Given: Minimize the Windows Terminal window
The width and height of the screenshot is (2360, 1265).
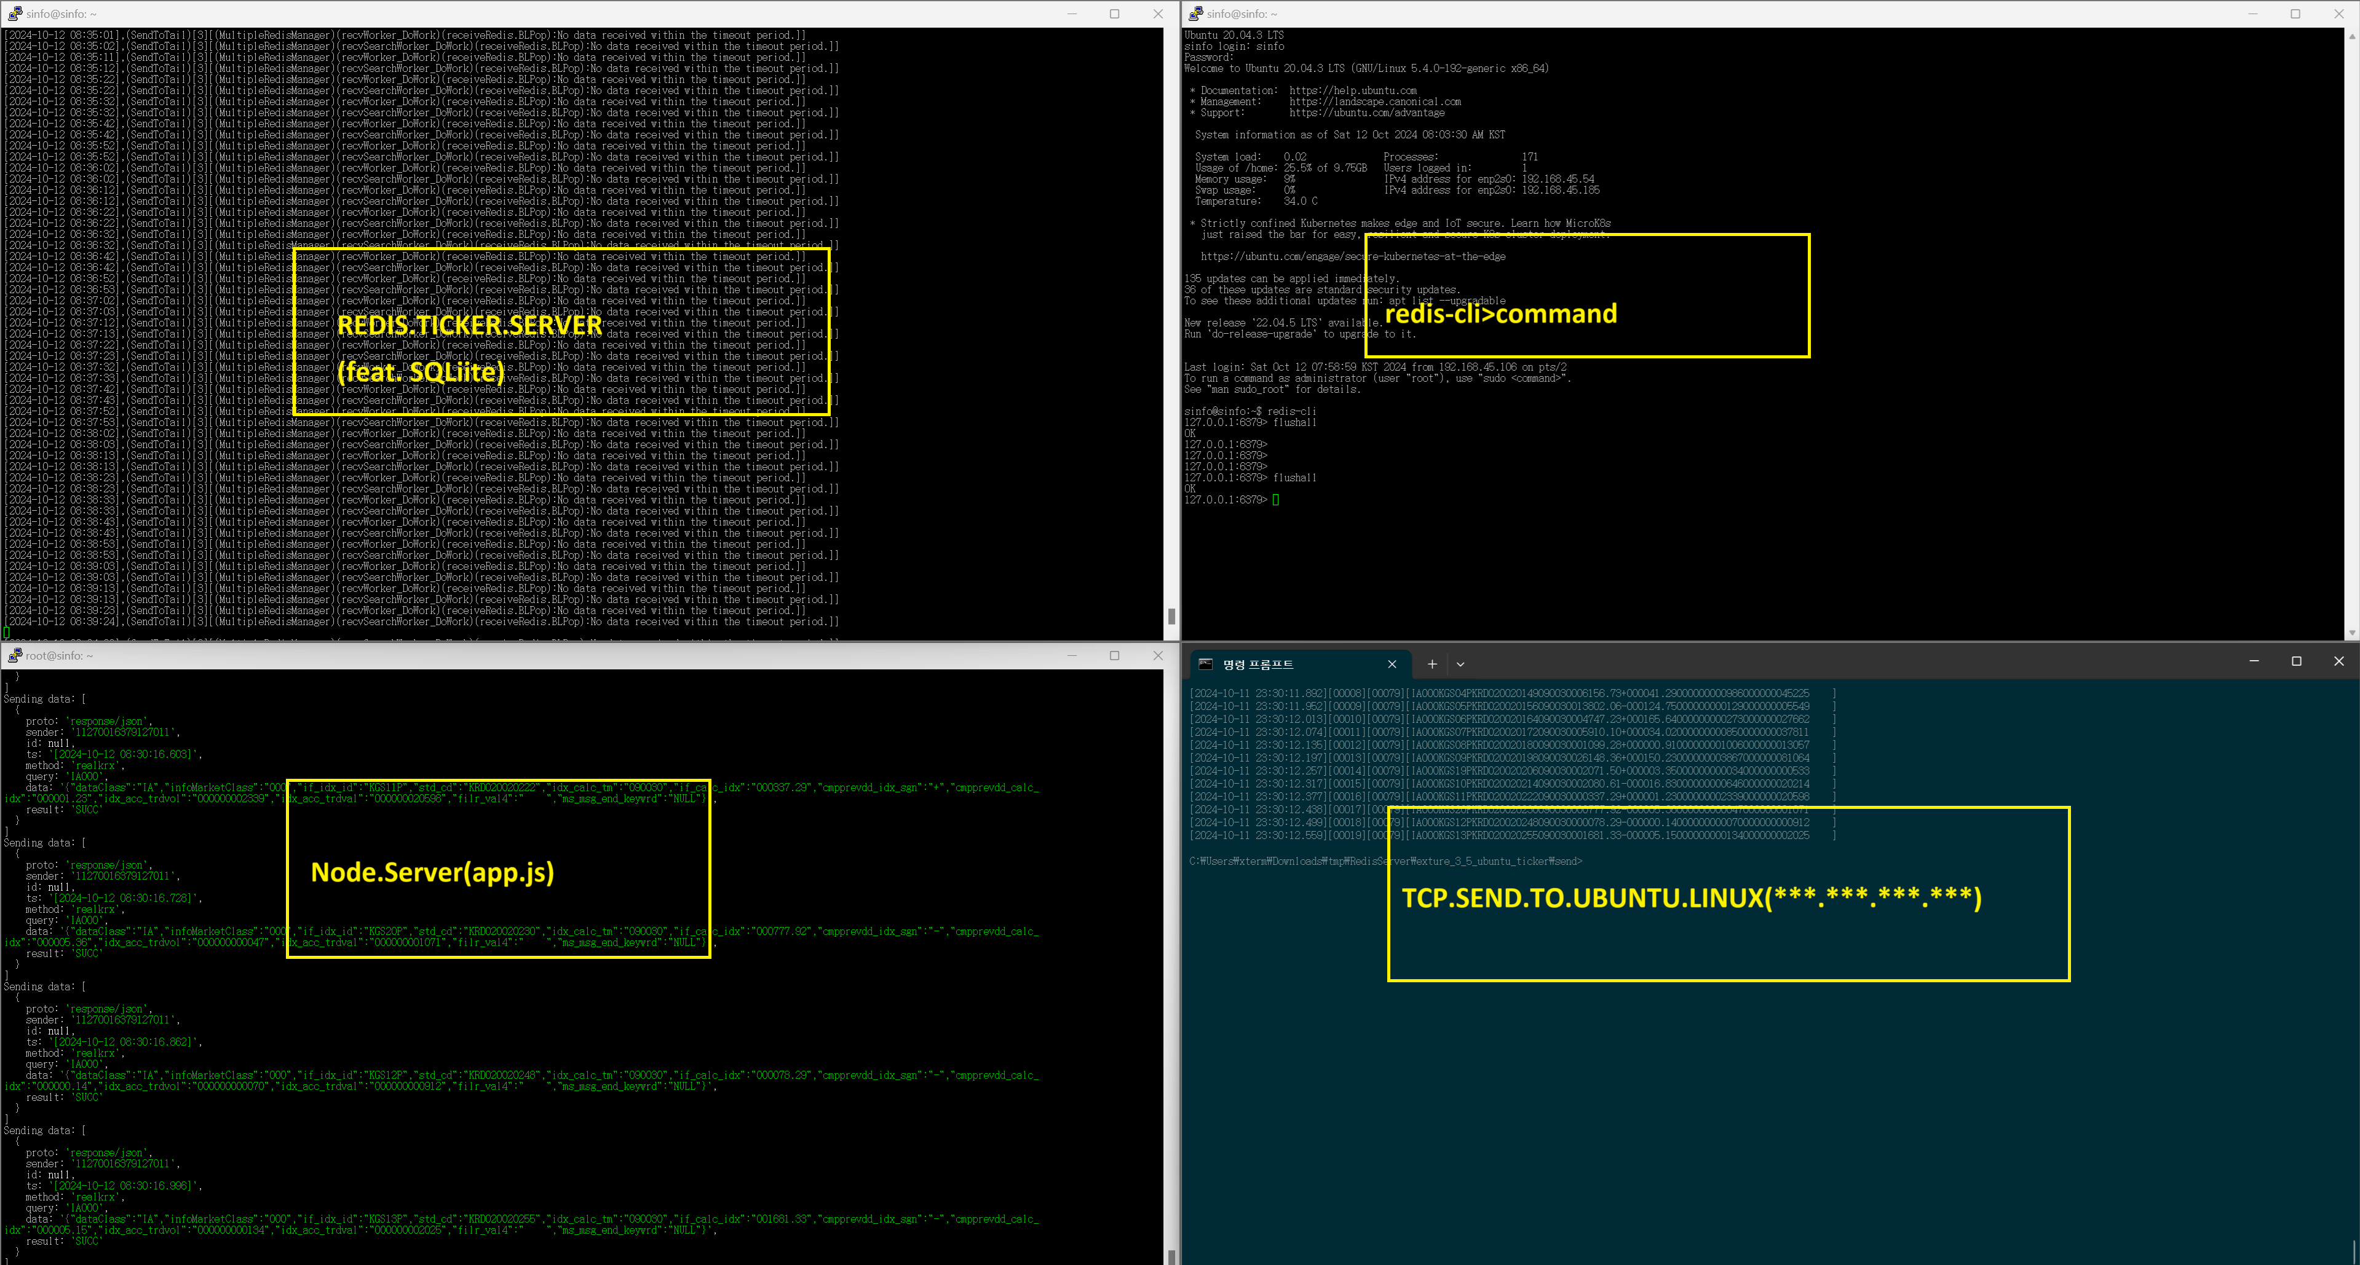Looking at the screenshot, I should (2254, 661).
